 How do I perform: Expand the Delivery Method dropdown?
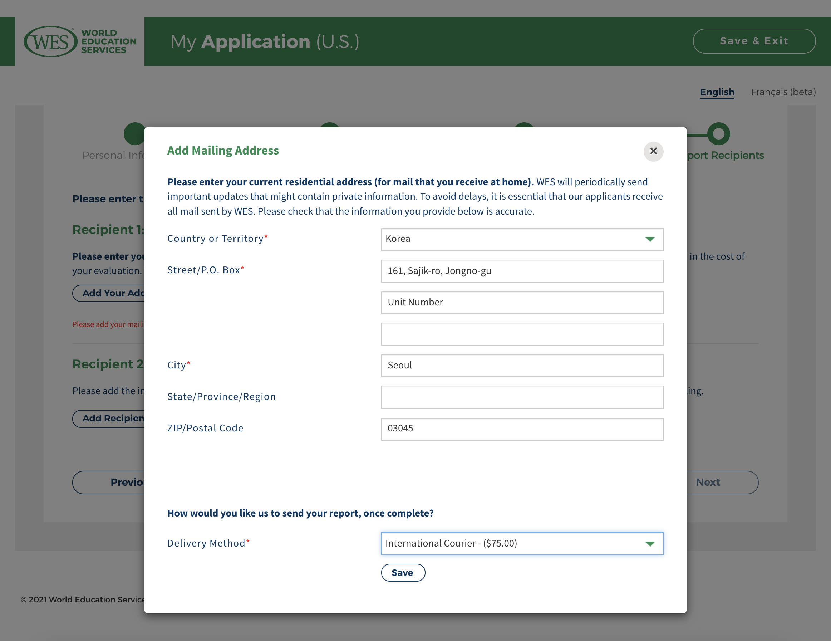(521, 543)
